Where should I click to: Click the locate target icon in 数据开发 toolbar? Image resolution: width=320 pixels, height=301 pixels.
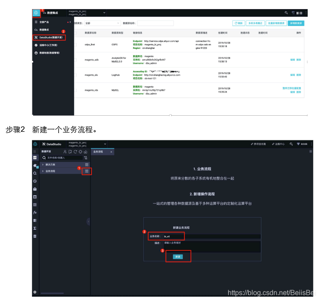80,152
